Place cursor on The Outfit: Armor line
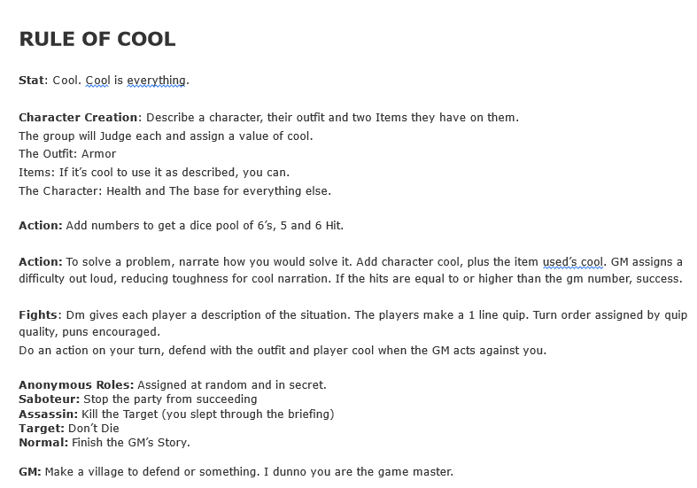697x488 pixels. point(67,154)
